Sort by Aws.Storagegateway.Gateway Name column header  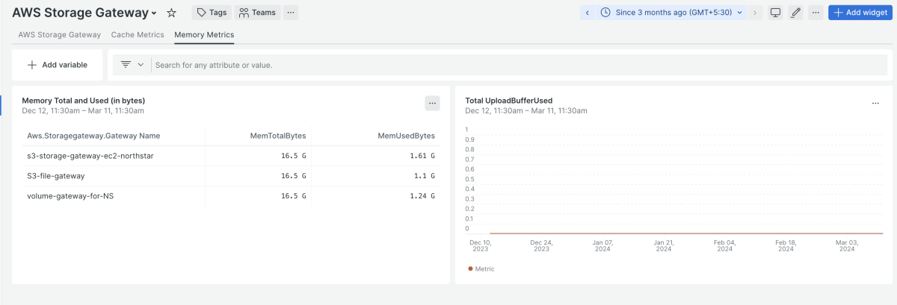(93, 136)
